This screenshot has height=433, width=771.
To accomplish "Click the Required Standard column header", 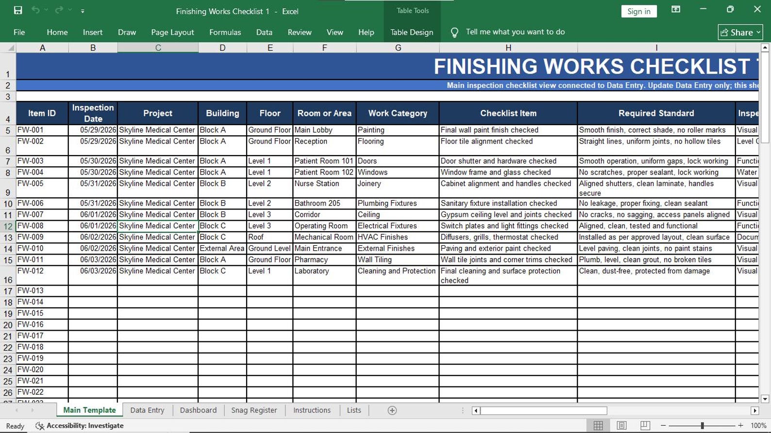I will tap(656, 113).
